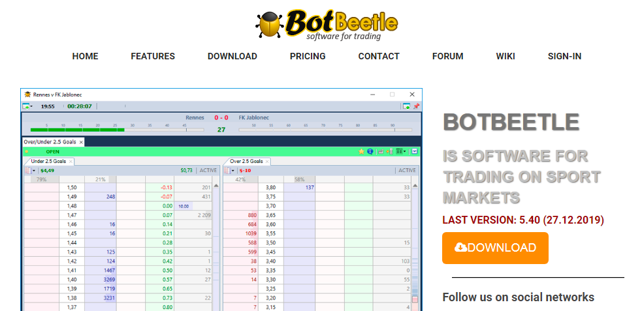Image resolution: width=642 pixels, height=311 pixels.
Task: Click the Over 2.5 Goals ladder grid icon
Action: 227,170
